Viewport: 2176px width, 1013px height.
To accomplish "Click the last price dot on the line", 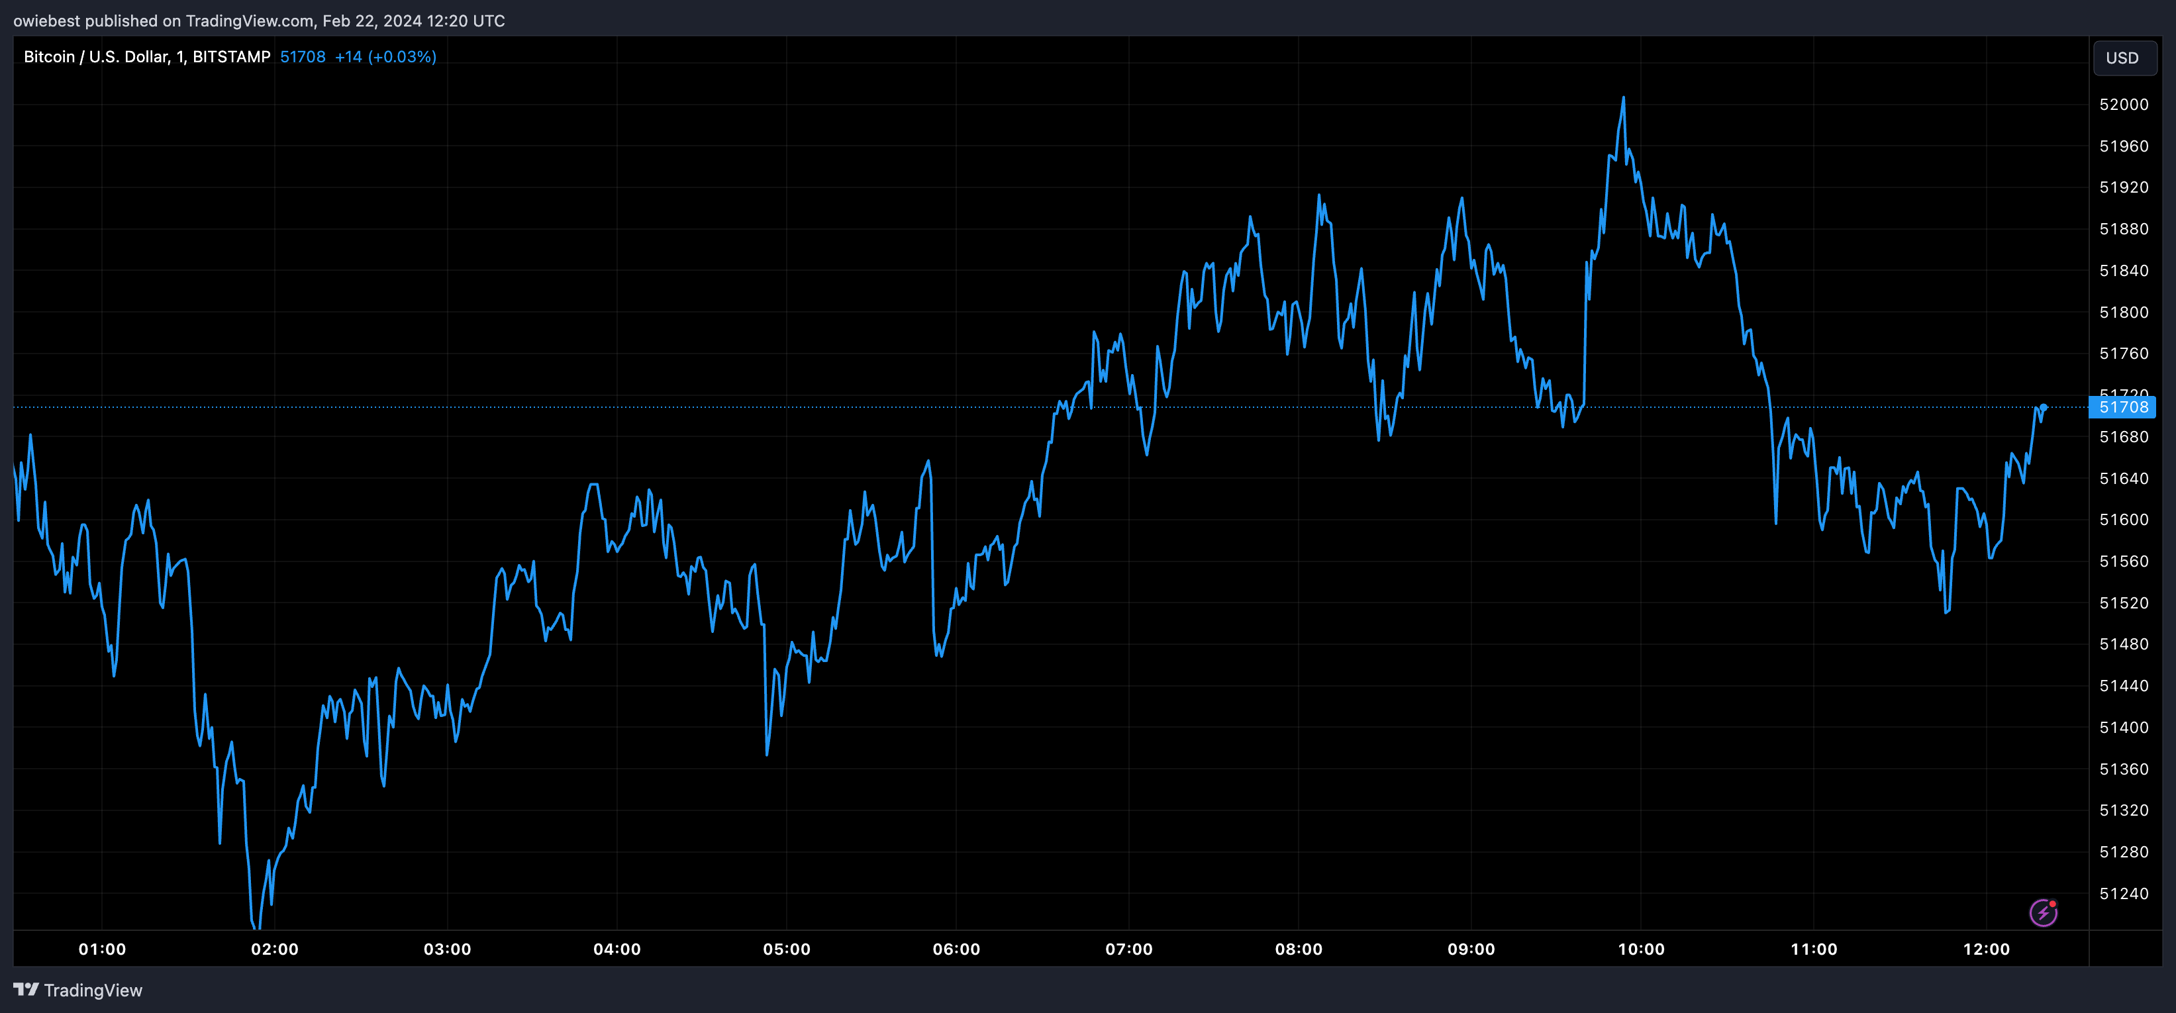I will [2044, 407].
